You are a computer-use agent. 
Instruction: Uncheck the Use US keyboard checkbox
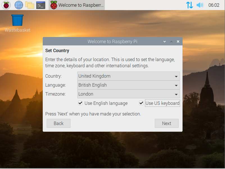click(x=141, y=103)
